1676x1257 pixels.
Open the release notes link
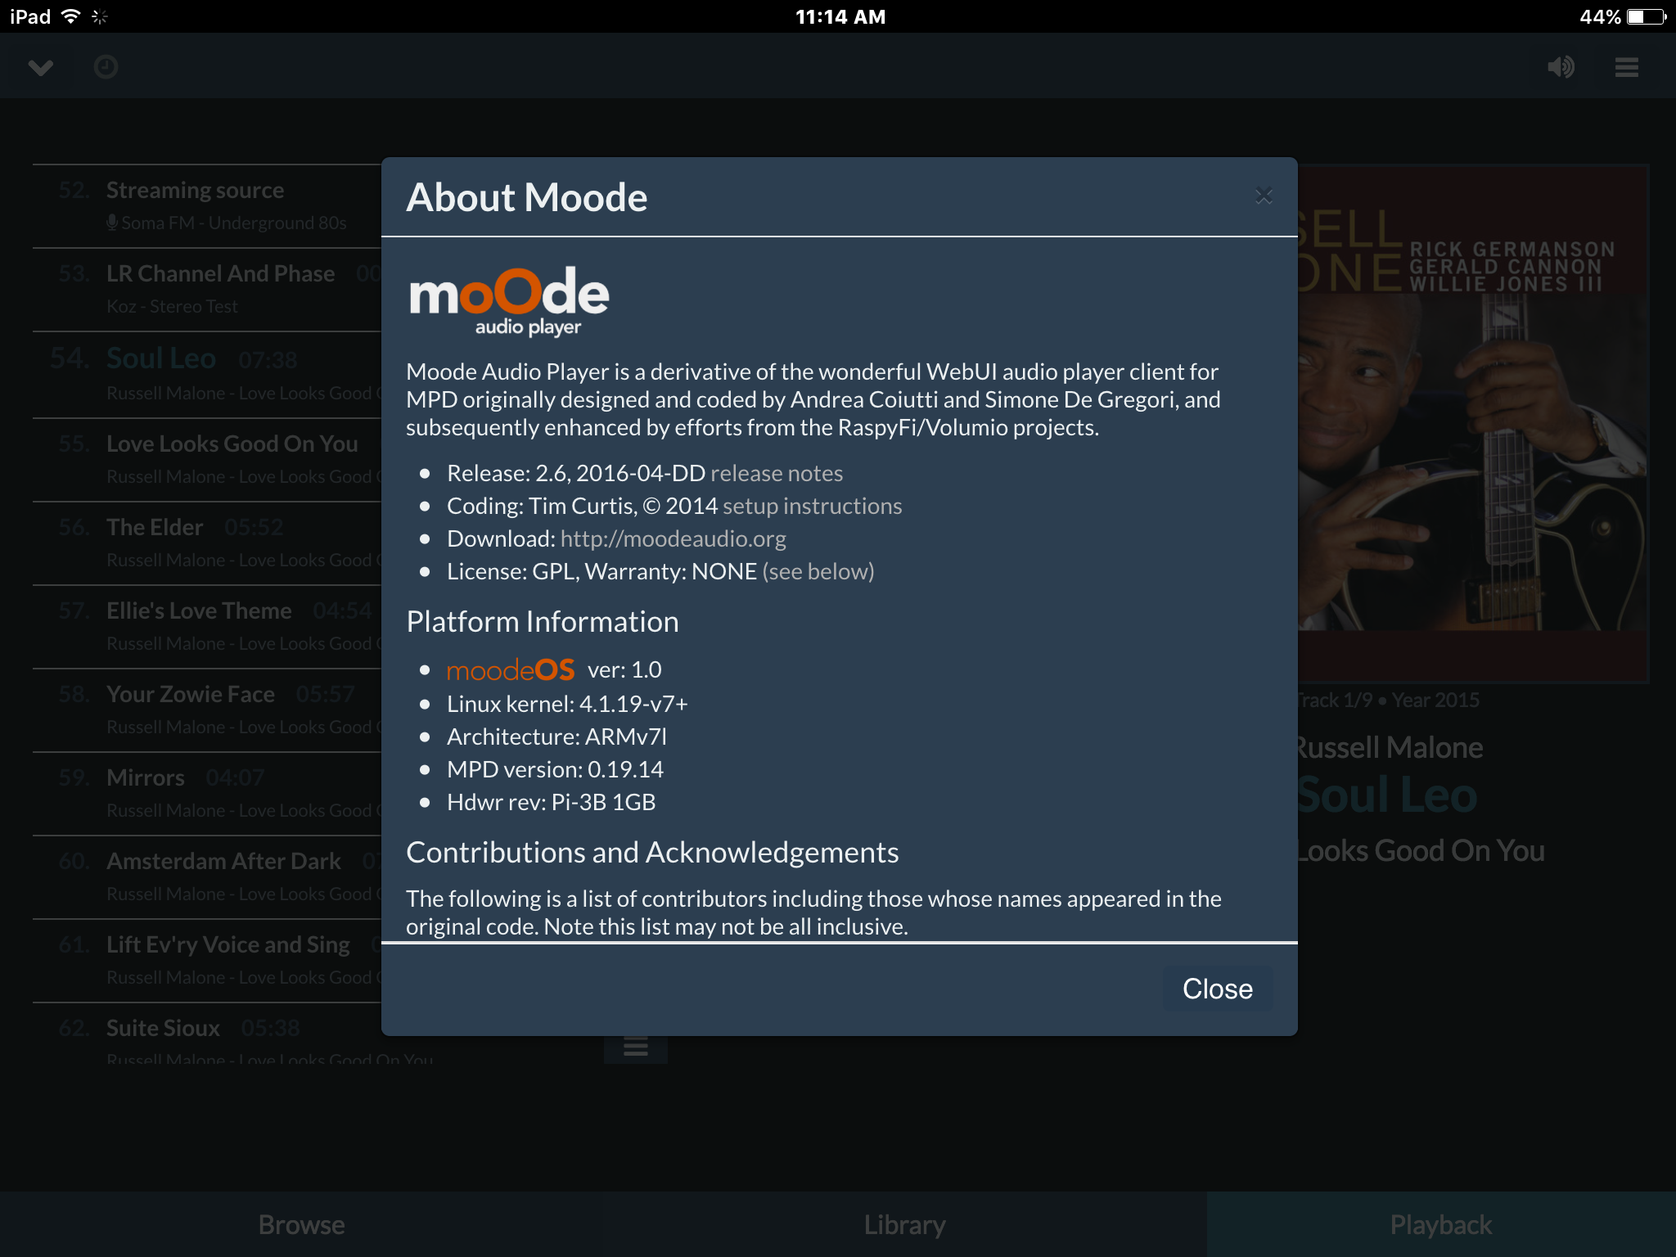[x=777, y=473]
